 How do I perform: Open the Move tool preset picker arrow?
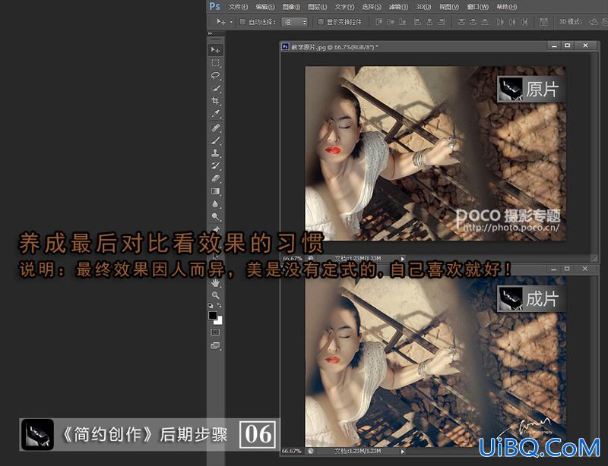232,22
